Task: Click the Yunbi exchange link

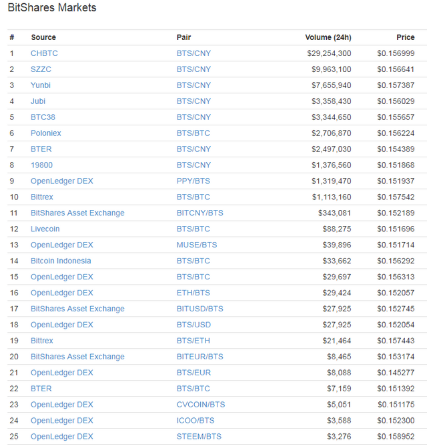Action: point(41,85)
